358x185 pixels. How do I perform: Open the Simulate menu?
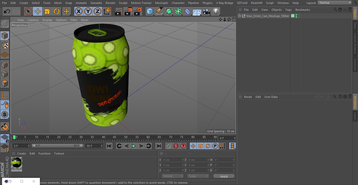[96, 3]
